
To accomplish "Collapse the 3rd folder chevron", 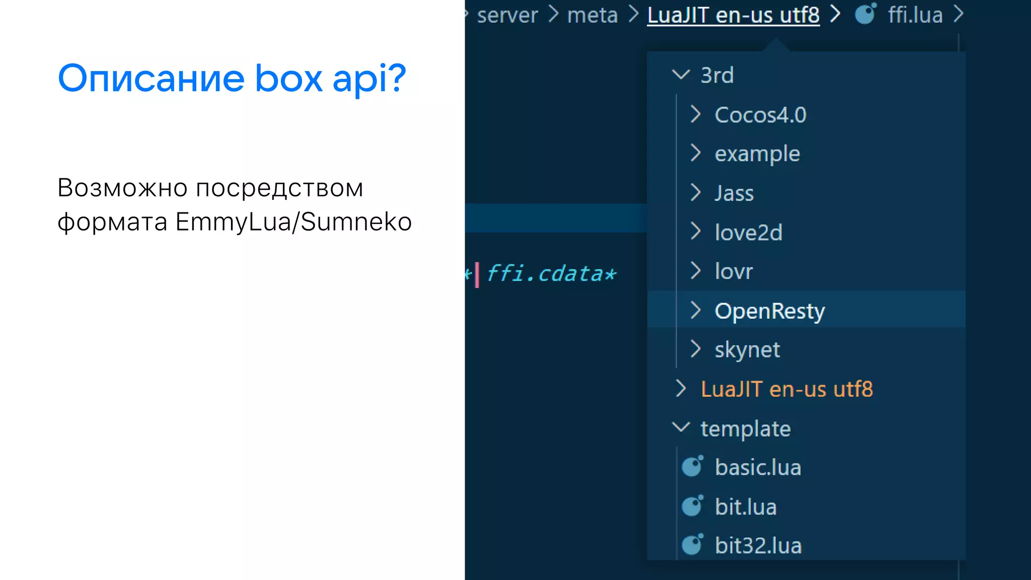I will click(681, 75).
